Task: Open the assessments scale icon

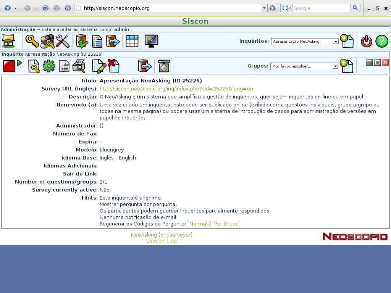Action: click(x=164, y=66)
